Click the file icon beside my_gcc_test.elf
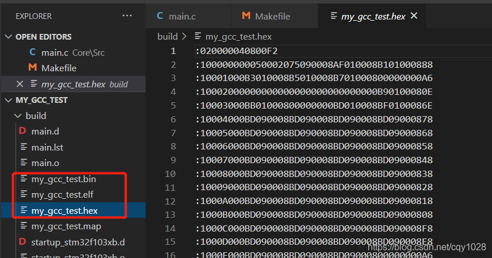The width and height of the screenshot is (492, 258). tap(24, 194)
